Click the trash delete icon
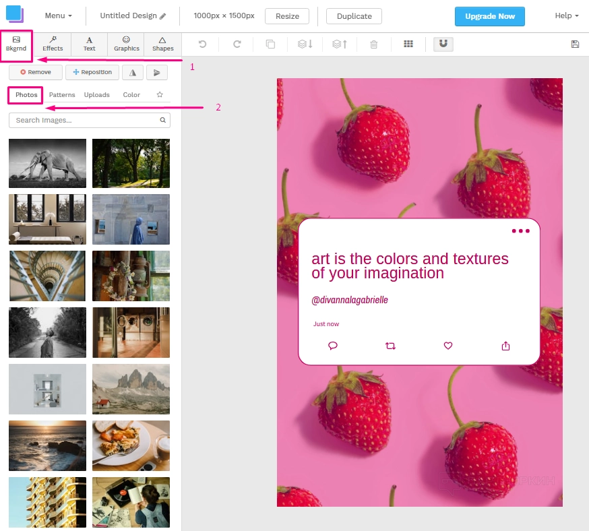Screen dimensions: 589x531 point(374,44)
